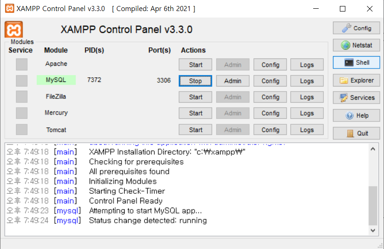Image resolution: width=384 pixels, height=249 pixels.
Task: Click the log scrollbar down arrow
Action: 373,231
